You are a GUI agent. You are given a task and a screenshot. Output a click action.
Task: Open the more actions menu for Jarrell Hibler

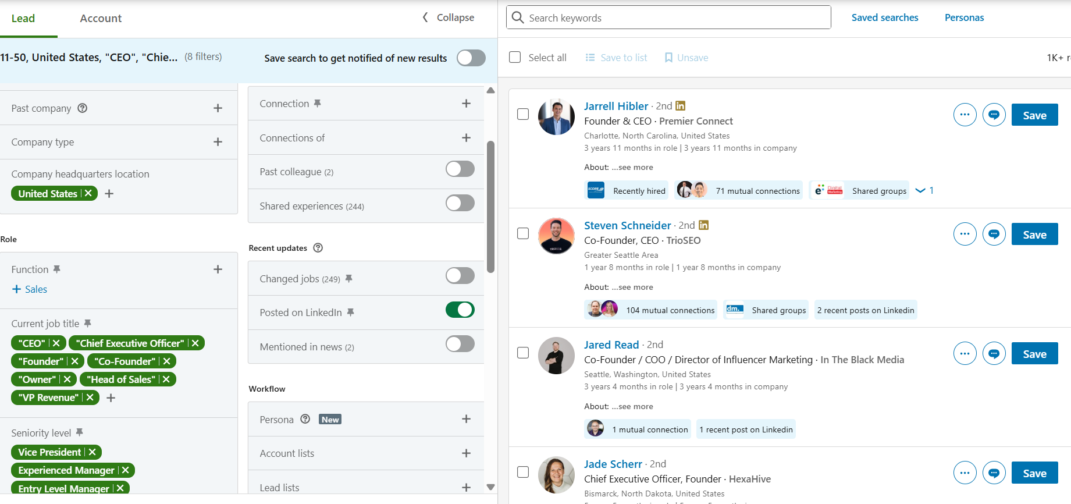click(965, 115)
